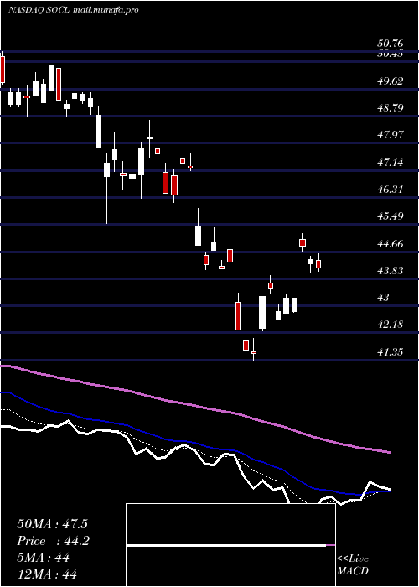This screenshot has height=587, width=419.
Task: Click the Price : 44.2 readout
Action: tap(53, 541)
